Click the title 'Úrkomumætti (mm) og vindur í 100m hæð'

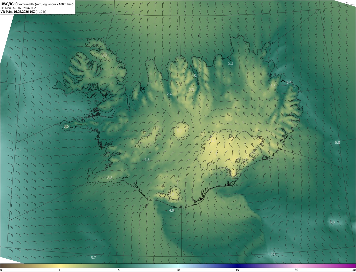[44, 4]
